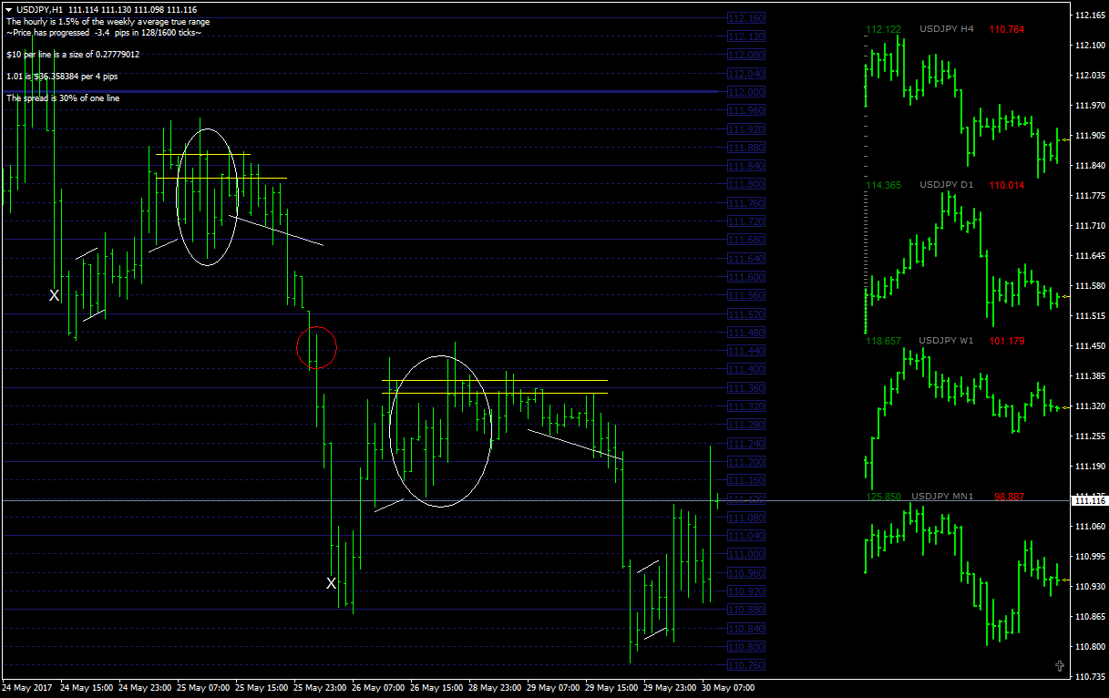
Task: Click the 111.200 grid level box
Action: [x=747, y=461]
